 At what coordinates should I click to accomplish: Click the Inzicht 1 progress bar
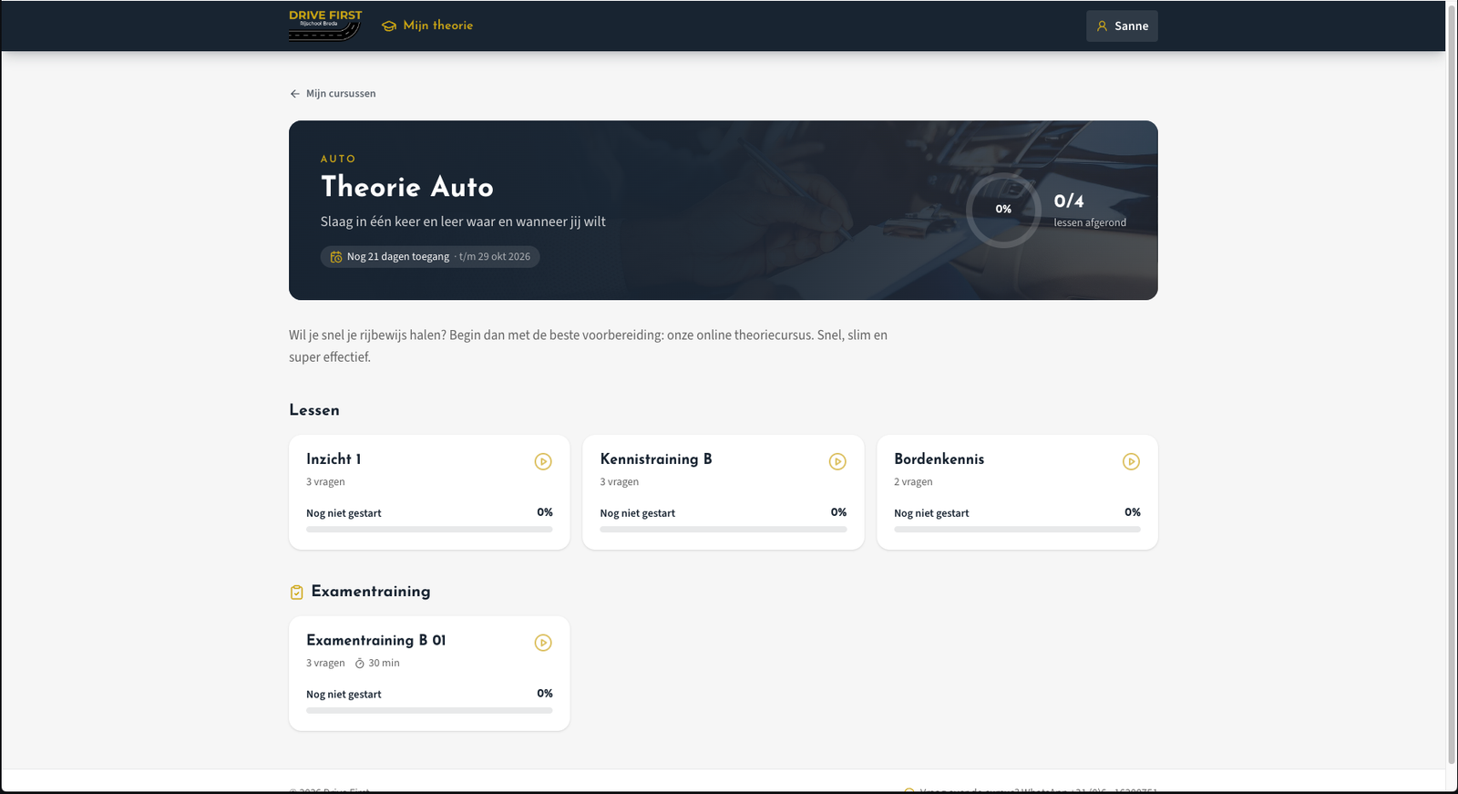[429, 530]
